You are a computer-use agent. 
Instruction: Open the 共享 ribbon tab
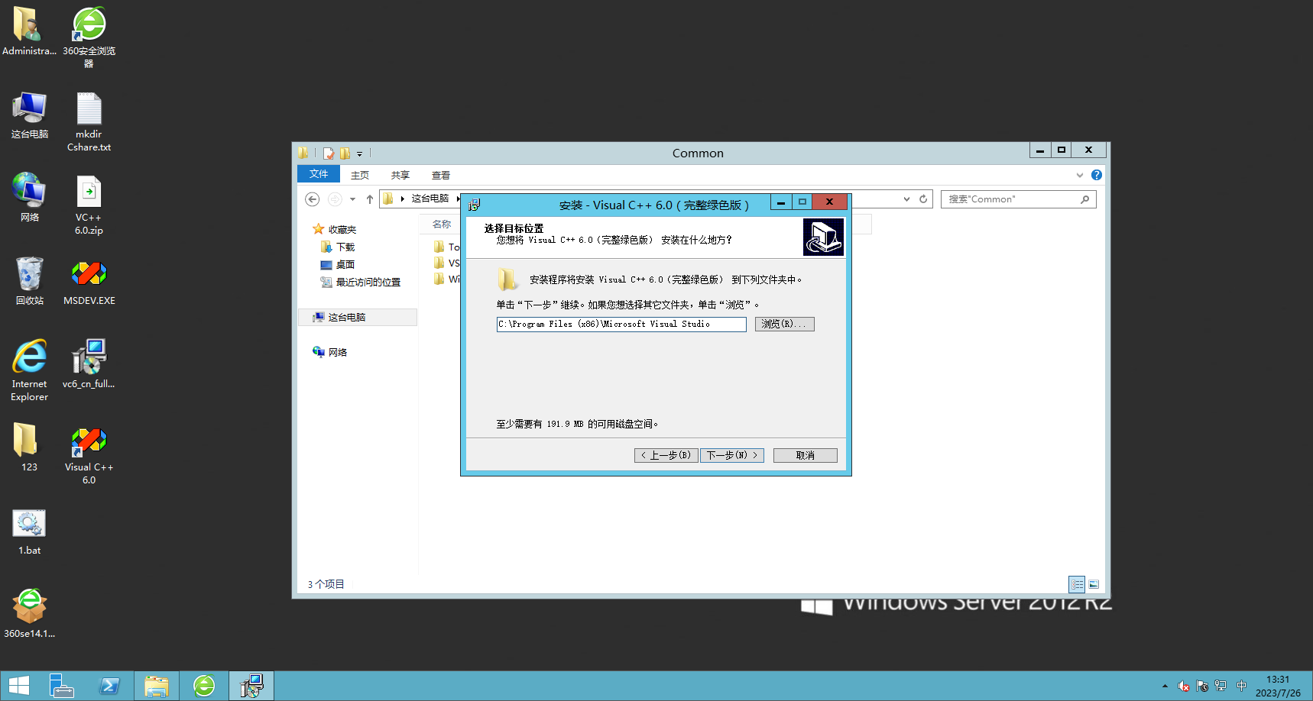coord(400,175)
